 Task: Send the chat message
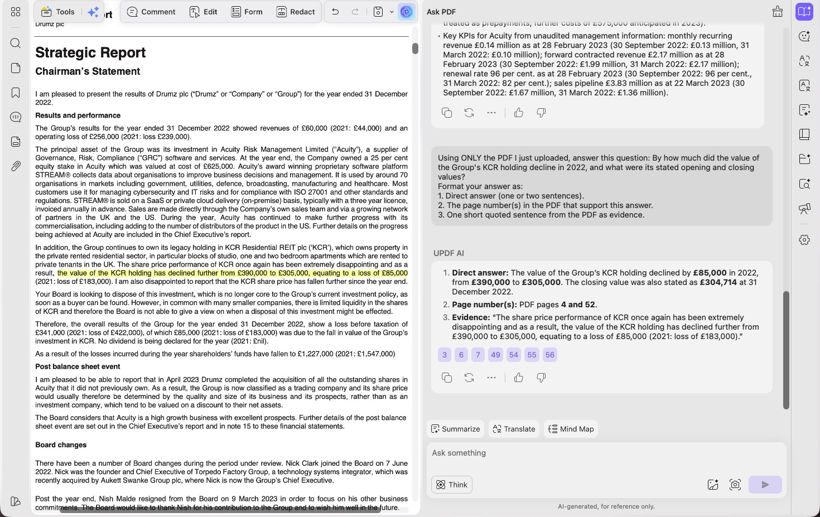point(765,485)
